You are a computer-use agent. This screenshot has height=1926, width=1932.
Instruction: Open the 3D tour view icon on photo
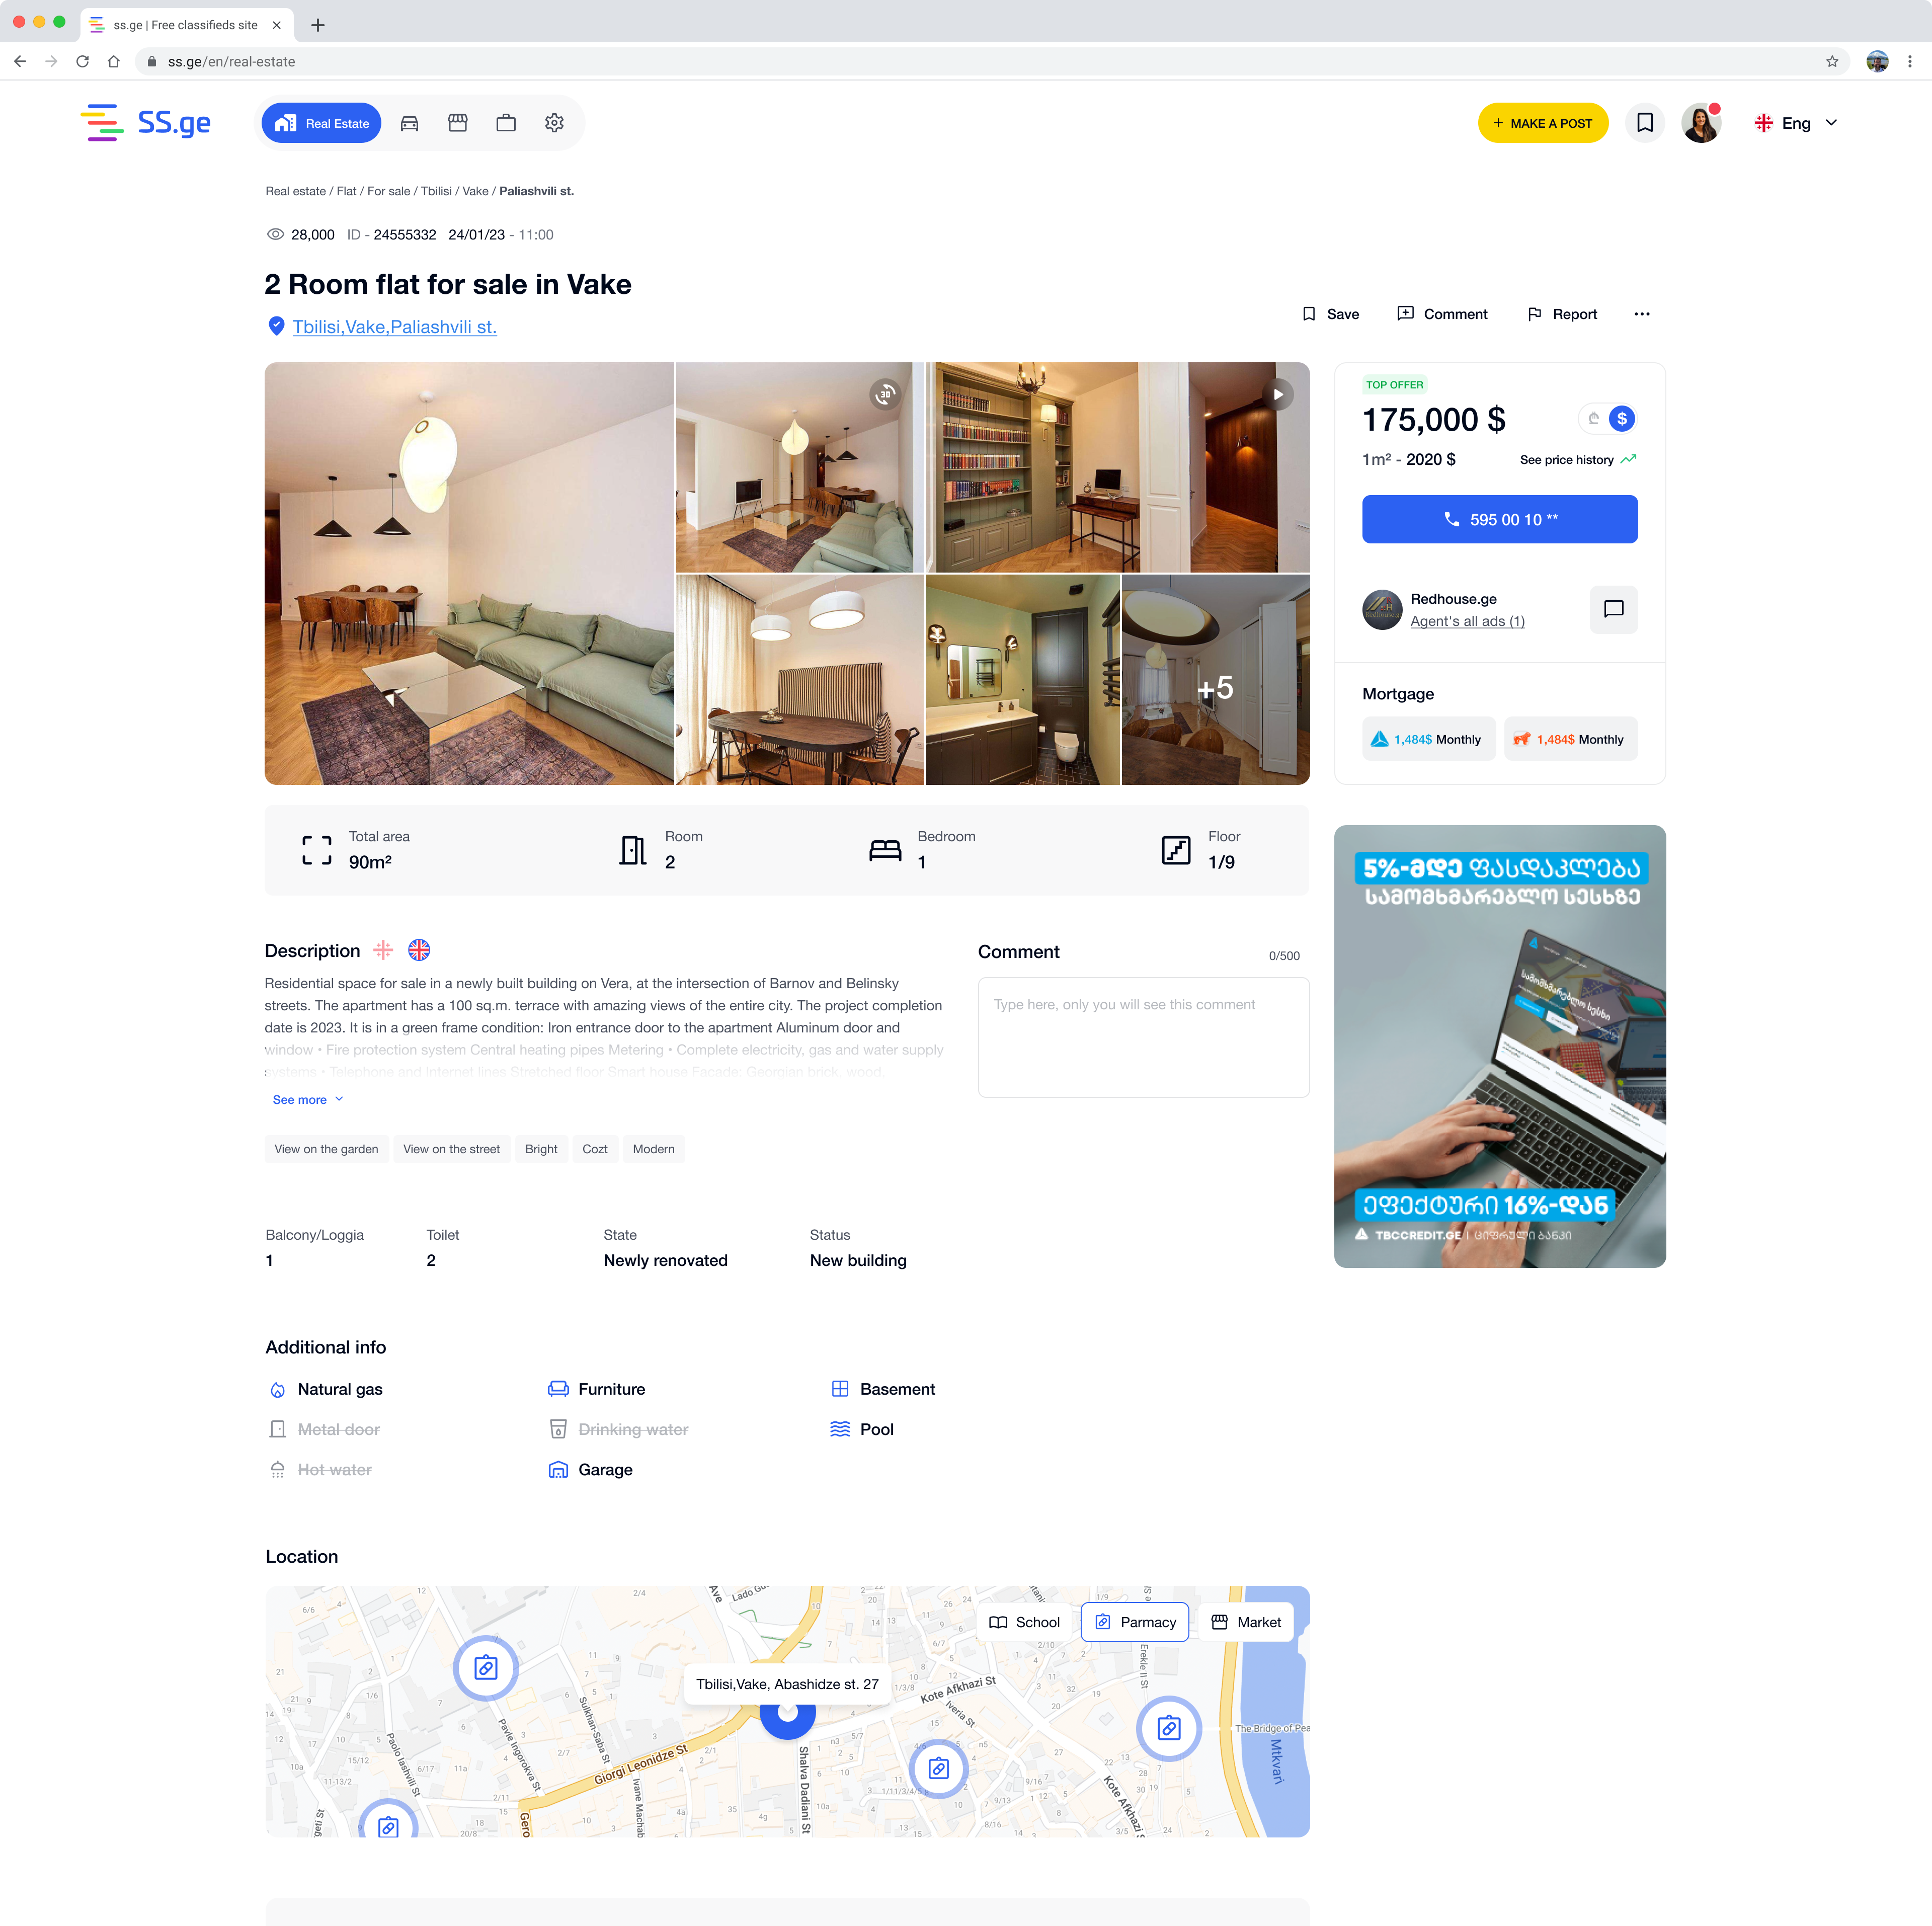(885, 394)
